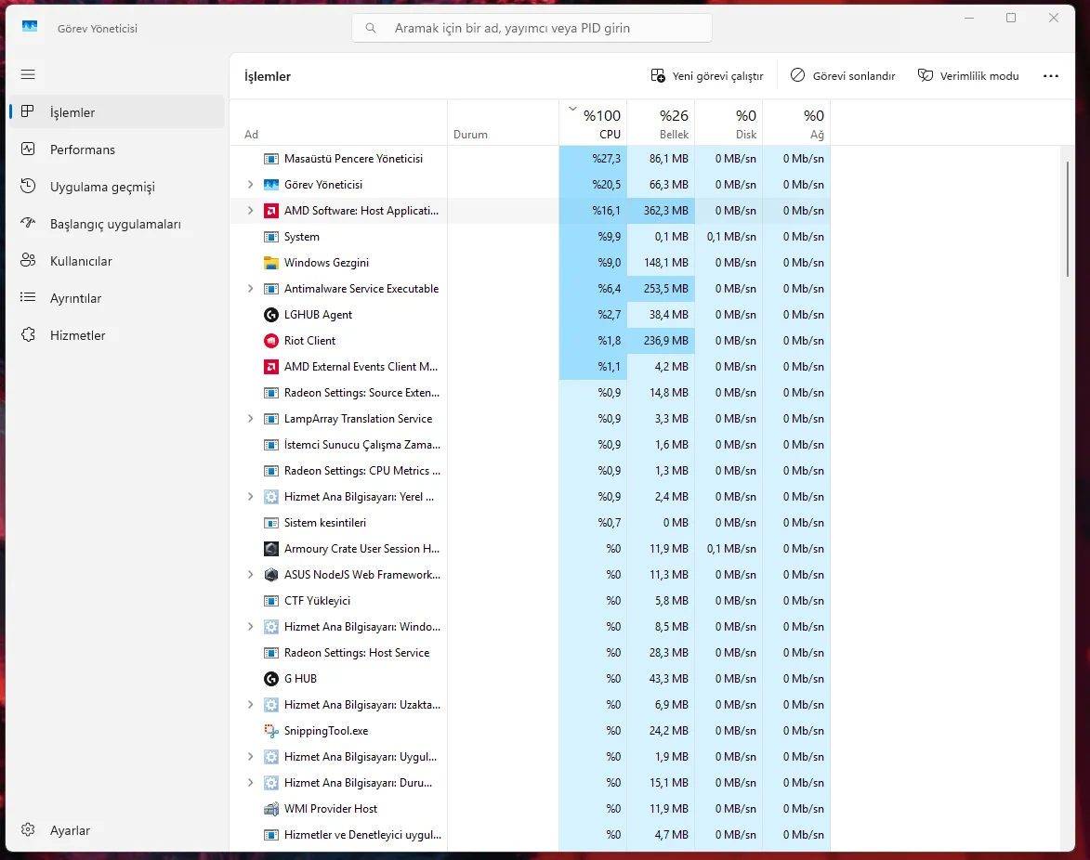The width and height of the screenshot is (1090, 860).
Task: Click the Başlangıç uygulamaları gauge icon
Action: 28,223
